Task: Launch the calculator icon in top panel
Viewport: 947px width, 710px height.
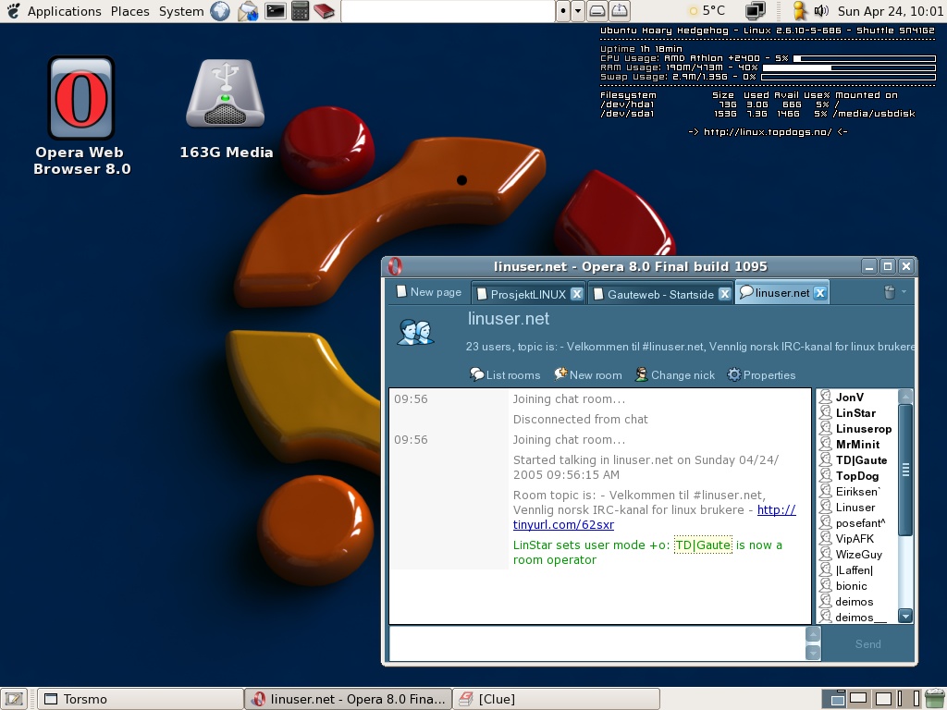Action: tap(301, 11)
